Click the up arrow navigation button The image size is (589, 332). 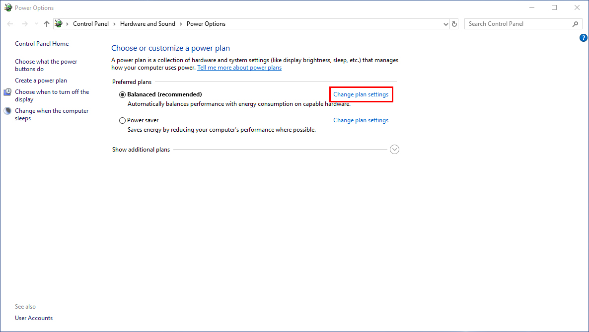(47, 24)
